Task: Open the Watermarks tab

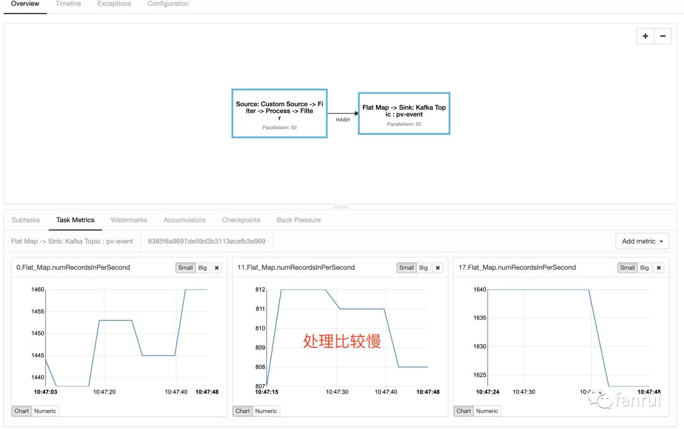Action: coord(129,220)
